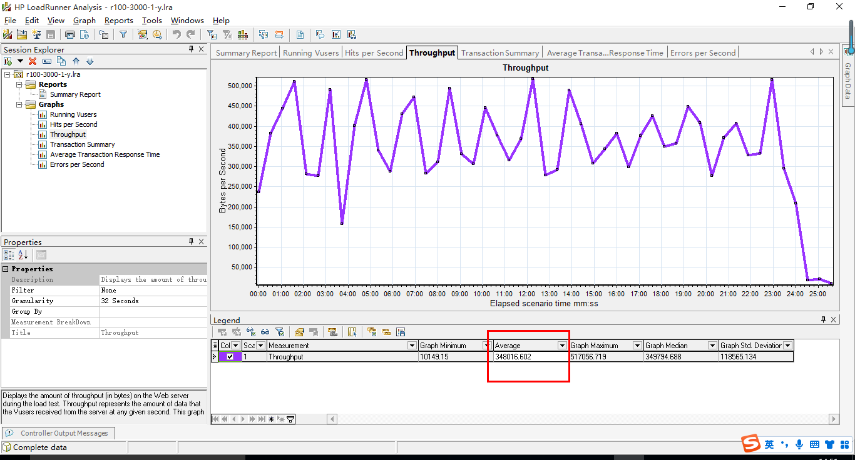The image size is (855, 460).
Task: Collapse the Reports tree folder
Action: [x=18, y=84]
